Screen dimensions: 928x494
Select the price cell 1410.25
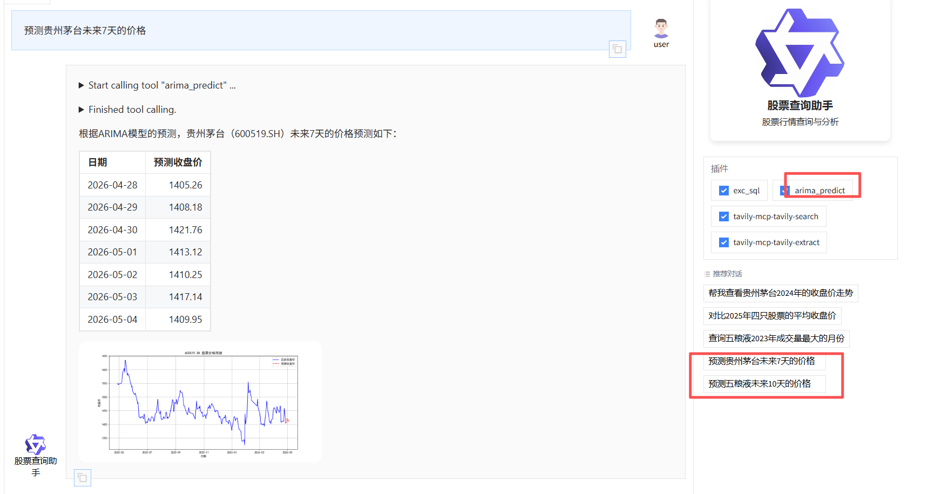point(178,275)
